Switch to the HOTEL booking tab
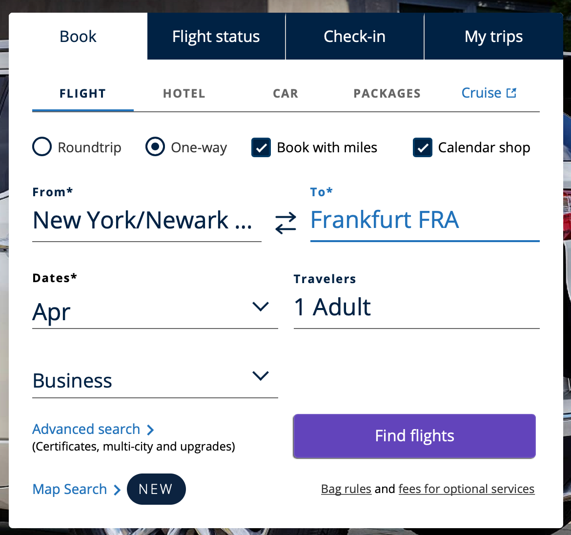571x535 pixels. 184,93
